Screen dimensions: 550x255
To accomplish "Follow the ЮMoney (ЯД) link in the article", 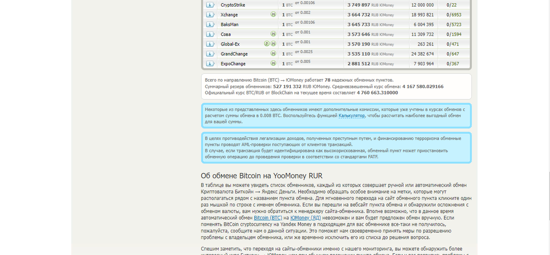I will [x=306, y=217].
